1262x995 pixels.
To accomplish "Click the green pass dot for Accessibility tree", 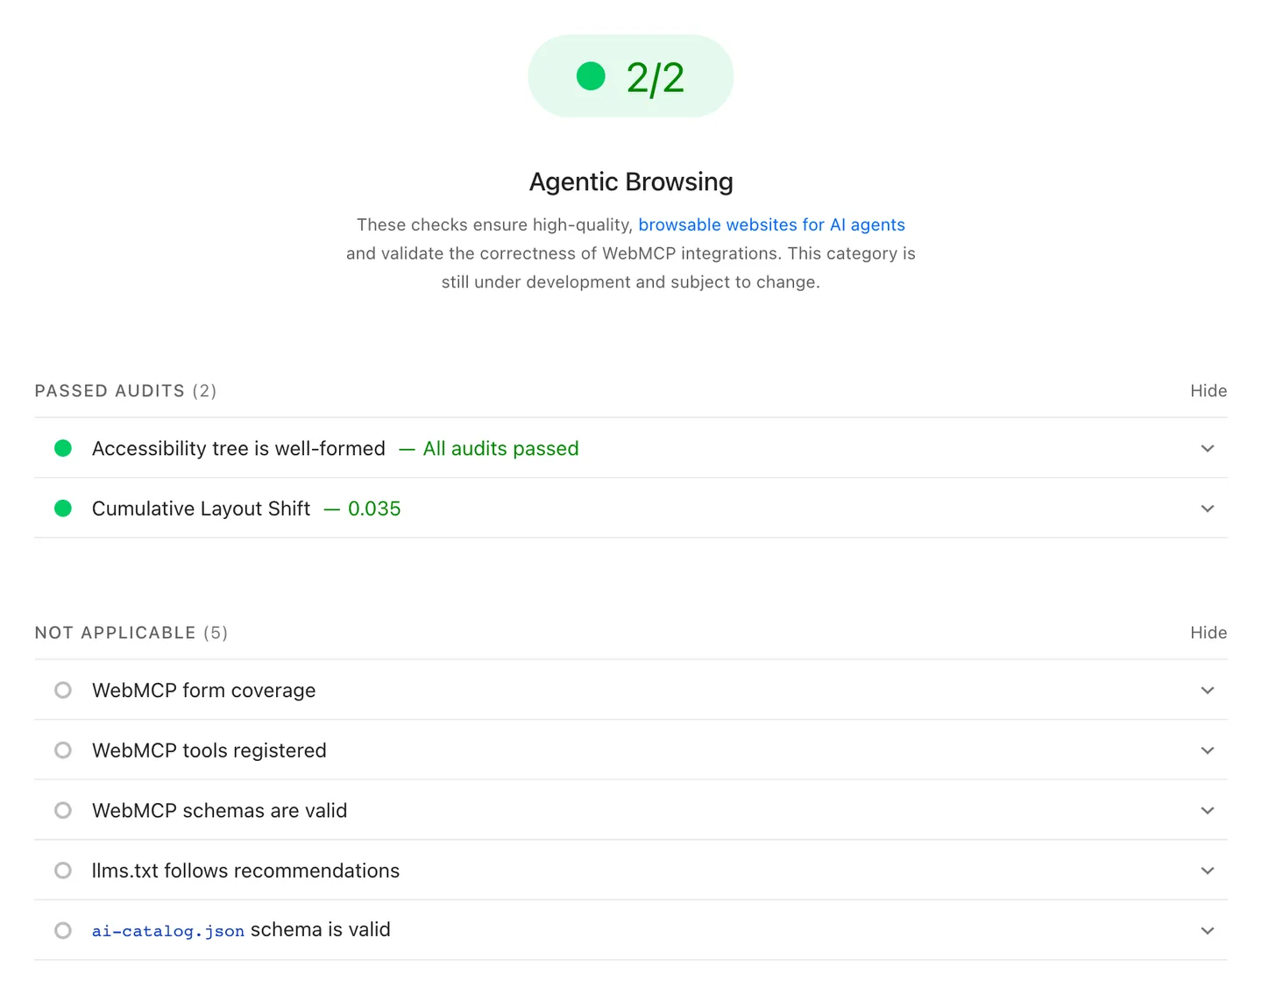I will [x=63, y=449].
